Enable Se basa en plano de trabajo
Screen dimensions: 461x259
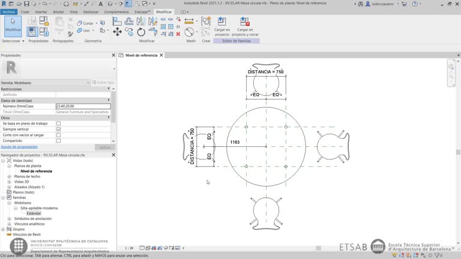[58, 124]
